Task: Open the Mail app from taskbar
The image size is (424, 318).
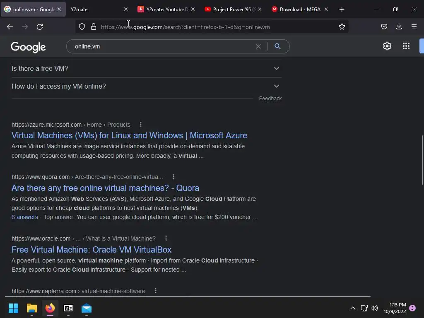Action: (x=87, y=308)
